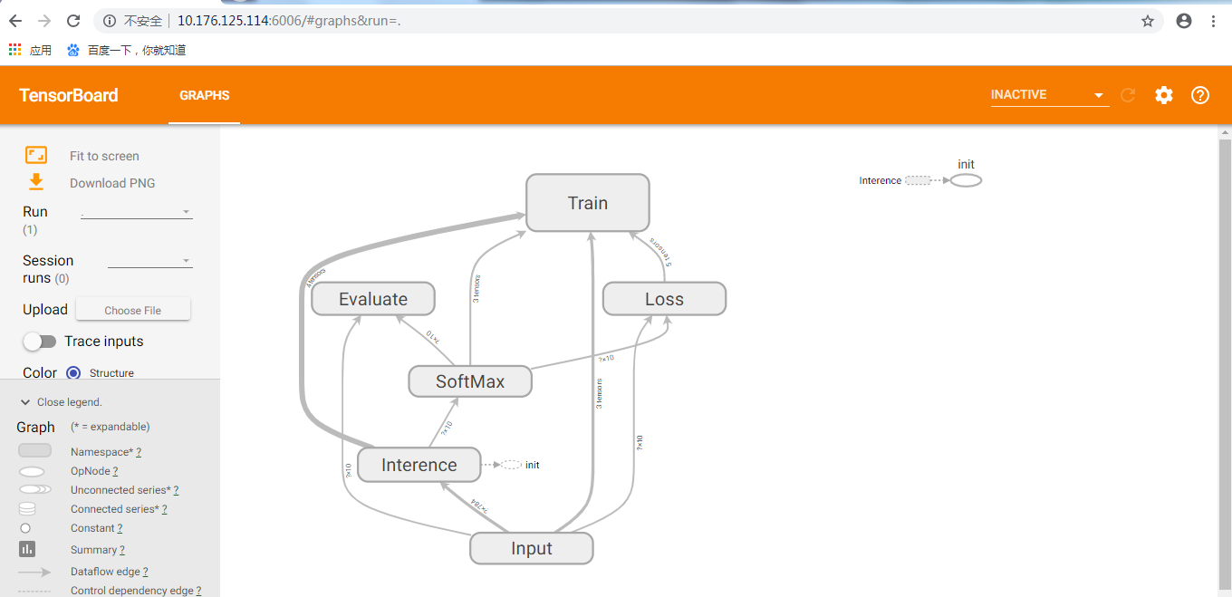Click the TensorBoard refresh data icon
Image resolution: width=1232 pixels, height=597 pixels.
[1128, 95]
